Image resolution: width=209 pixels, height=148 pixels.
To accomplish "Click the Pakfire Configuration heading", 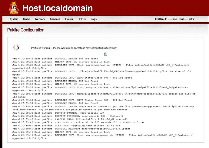I will [x=26, y=30].
